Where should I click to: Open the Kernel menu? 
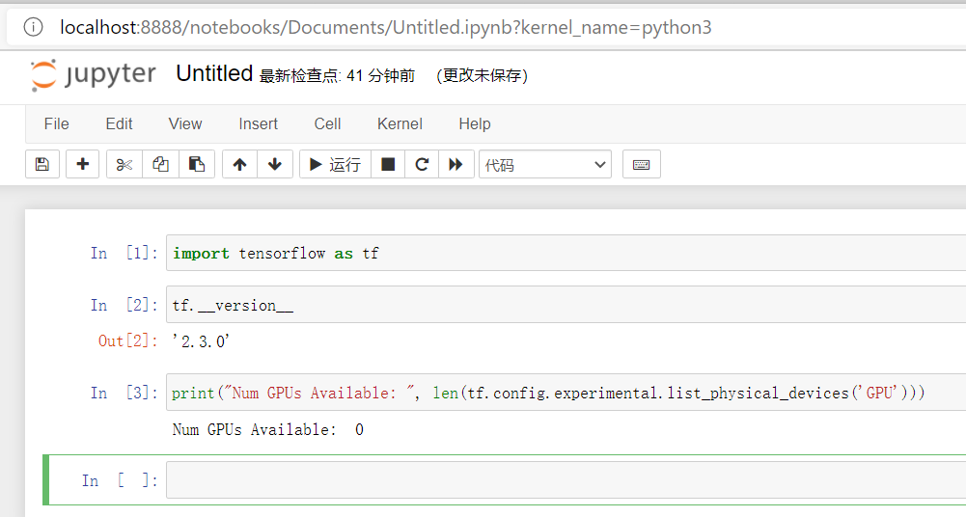point(400,123)
